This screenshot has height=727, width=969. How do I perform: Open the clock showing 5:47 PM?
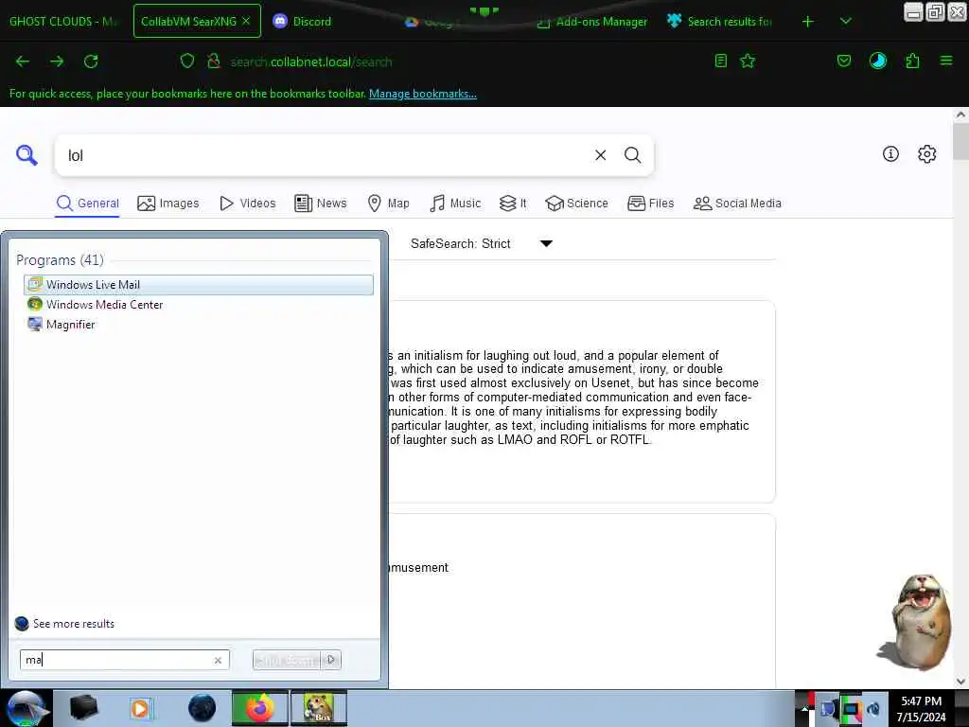(921, 709)
